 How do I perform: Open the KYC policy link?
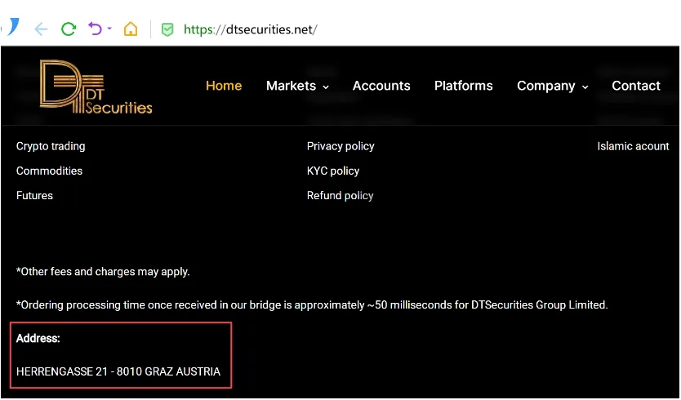[x=333, y=171]
